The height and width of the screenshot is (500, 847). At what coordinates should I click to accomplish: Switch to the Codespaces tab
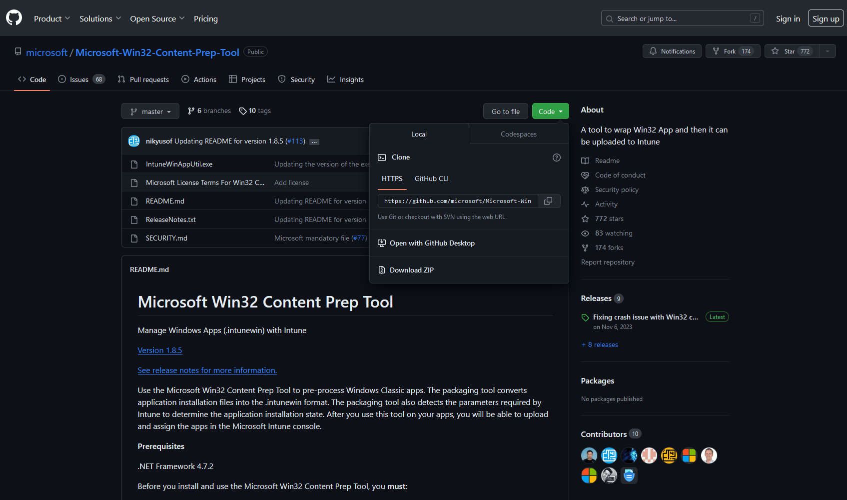pos(519,134)
